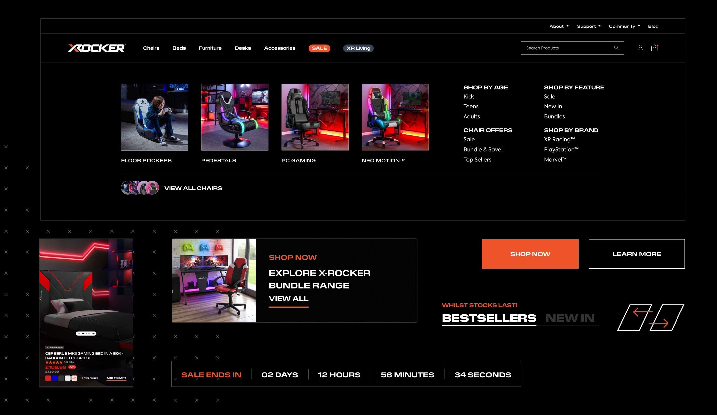Open Bundle & Save! link
The image size is (717, 415).
coord(483,149)
